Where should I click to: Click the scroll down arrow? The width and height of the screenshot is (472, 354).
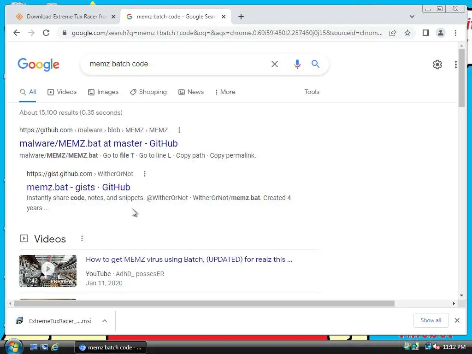(x=461, y=295)
